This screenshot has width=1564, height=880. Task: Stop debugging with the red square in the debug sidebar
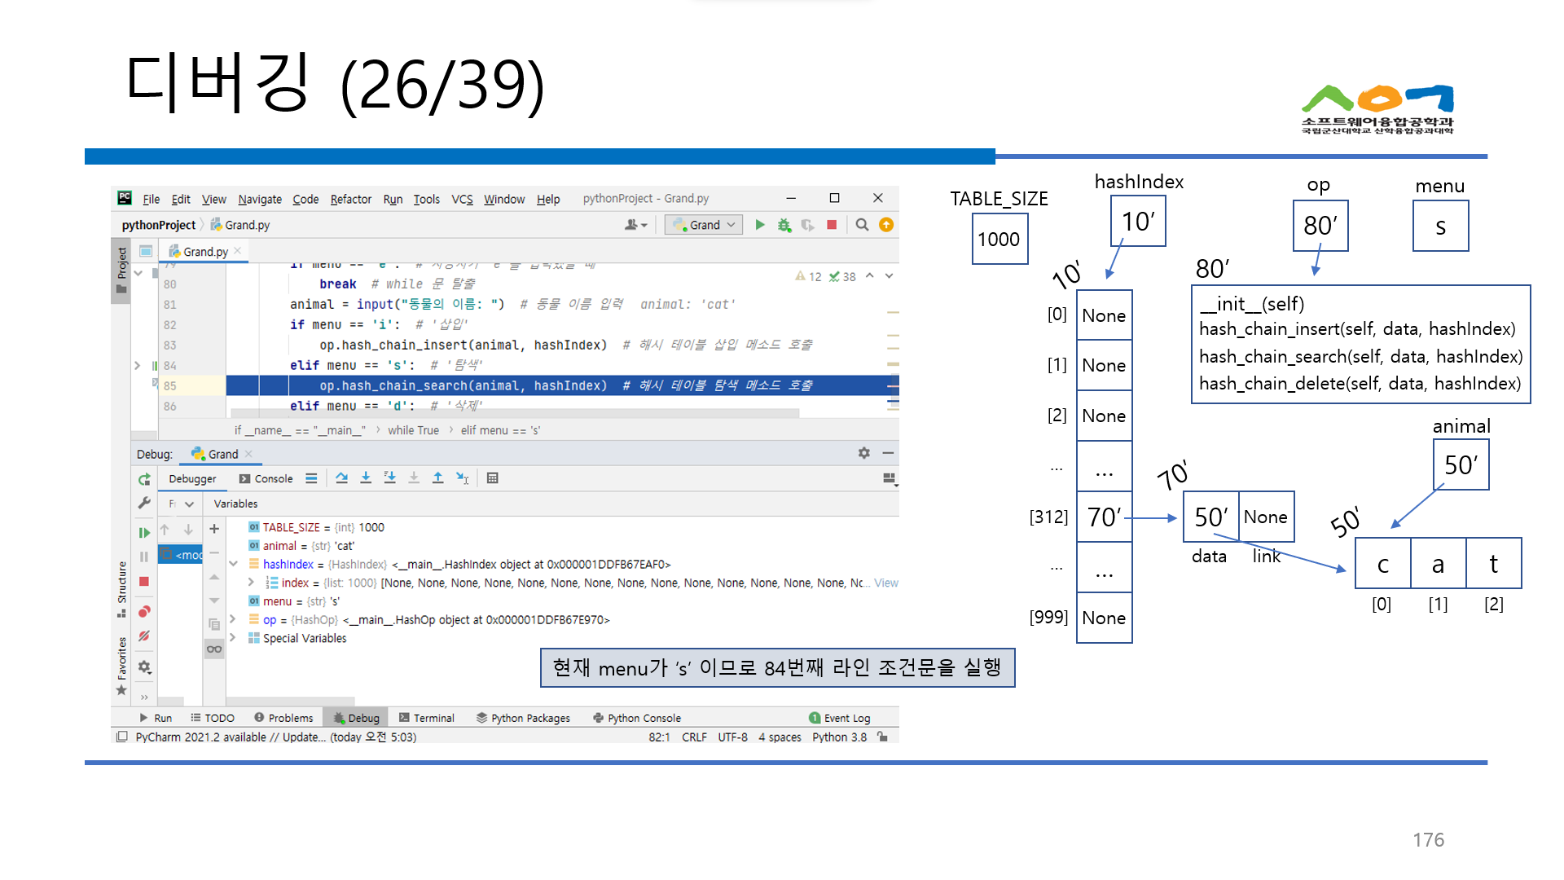[144, 581]
